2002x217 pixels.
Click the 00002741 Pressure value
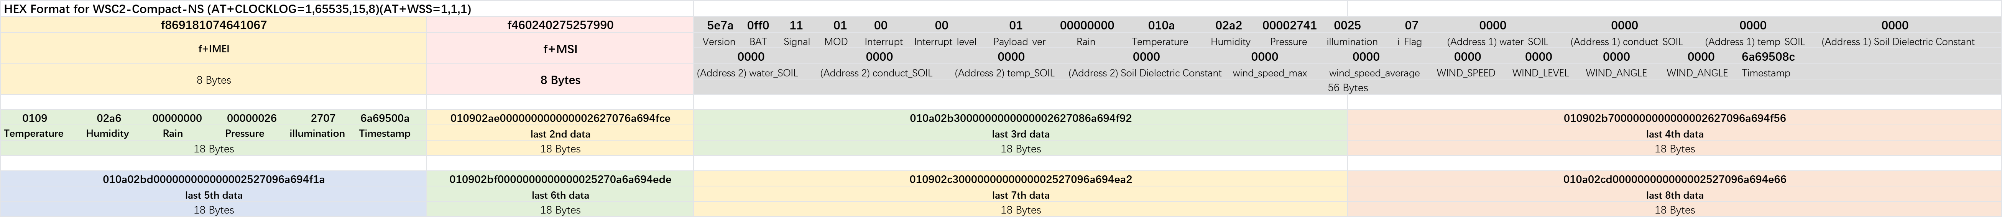coord(1289,26)
